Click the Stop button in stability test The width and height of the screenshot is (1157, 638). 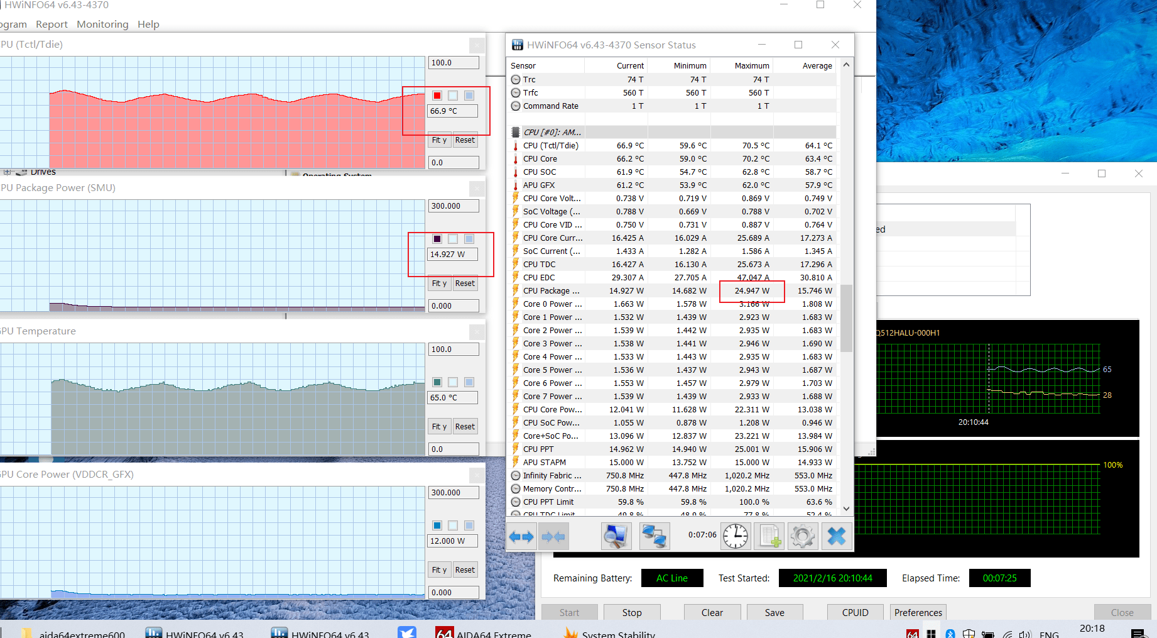tap(632, 612)
